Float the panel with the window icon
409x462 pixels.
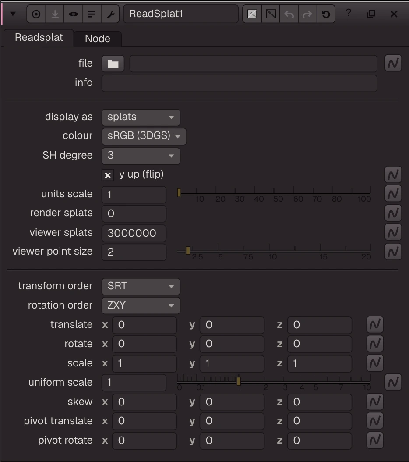click(371, 14)
